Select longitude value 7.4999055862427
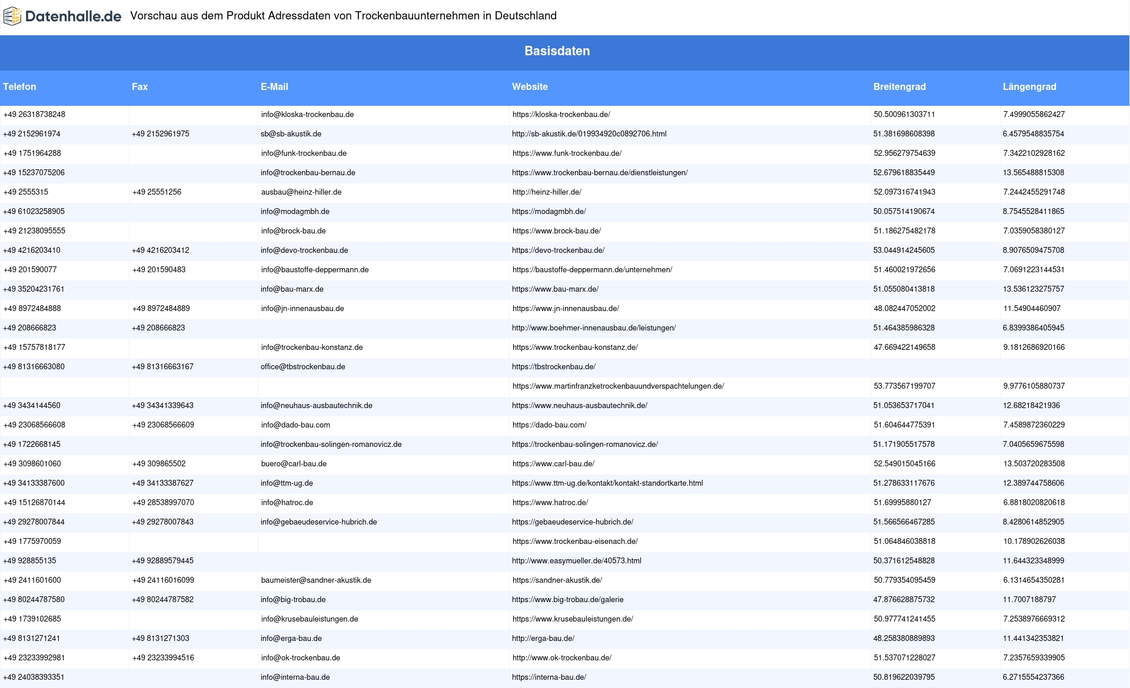 [1034, 115]
